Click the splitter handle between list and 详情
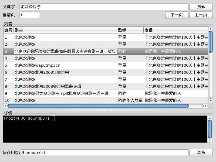Viewport: 216px width, 162px height. coord(108,110)
